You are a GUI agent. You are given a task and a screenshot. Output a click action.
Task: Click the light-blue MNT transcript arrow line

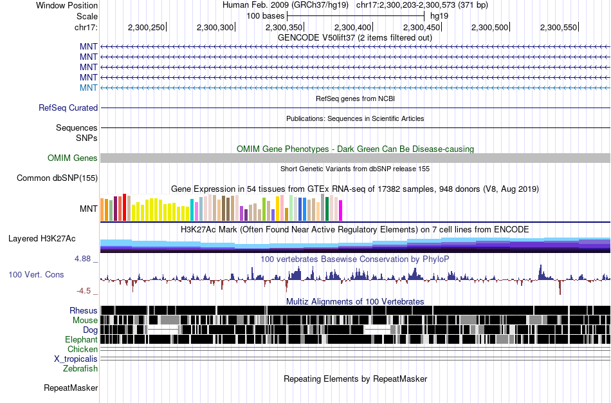356,88
